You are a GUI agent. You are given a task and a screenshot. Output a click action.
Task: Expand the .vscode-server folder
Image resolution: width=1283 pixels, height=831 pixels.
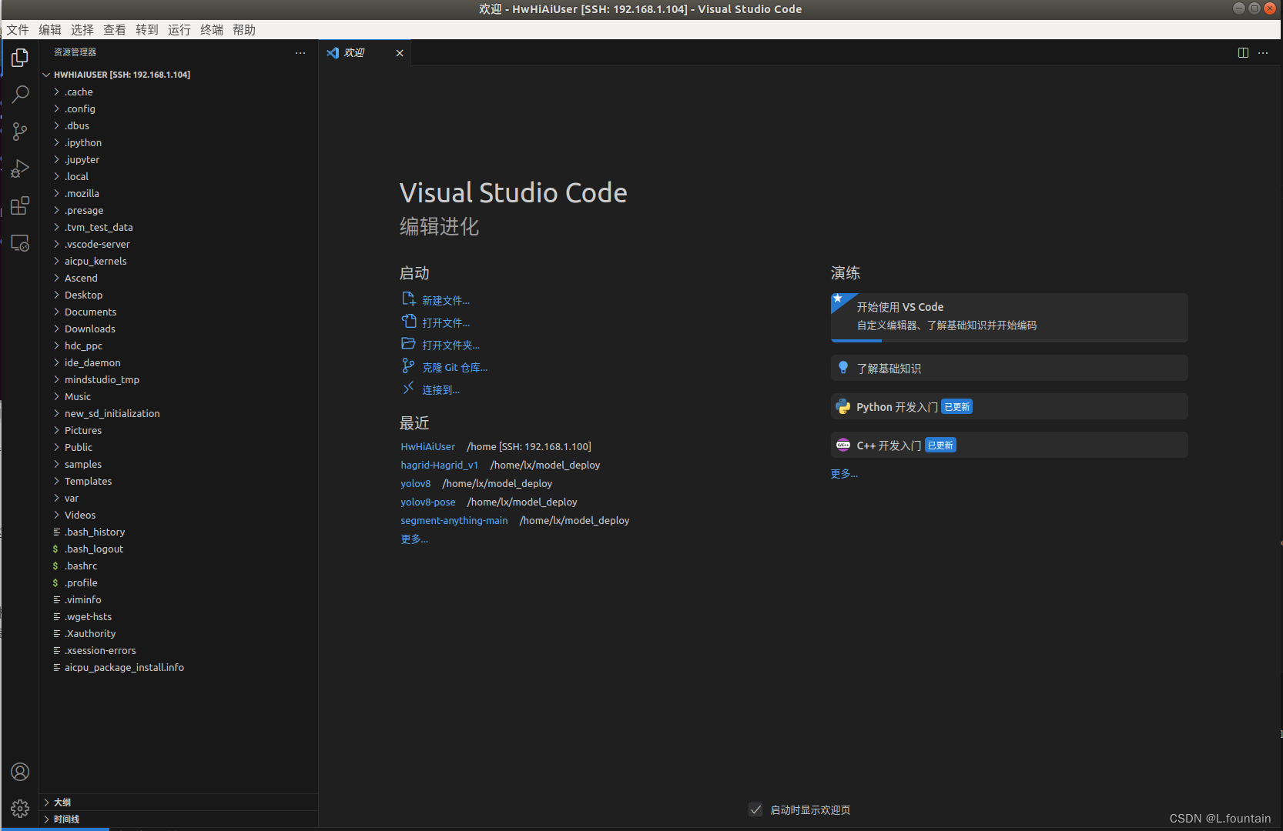tap(56, 244)
